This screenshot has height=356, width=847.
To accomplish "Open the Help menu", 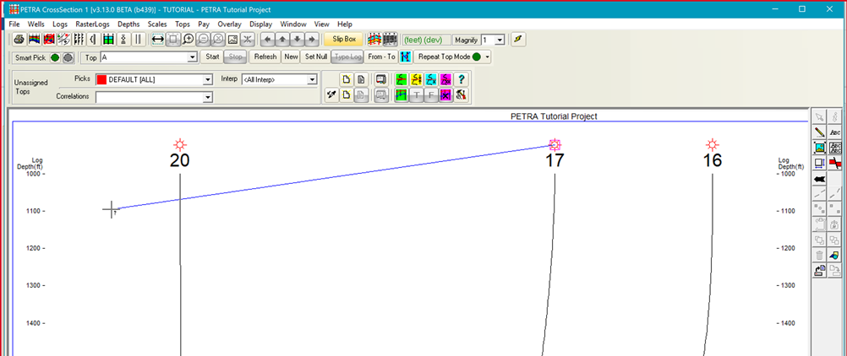I will tap(345, 24).
